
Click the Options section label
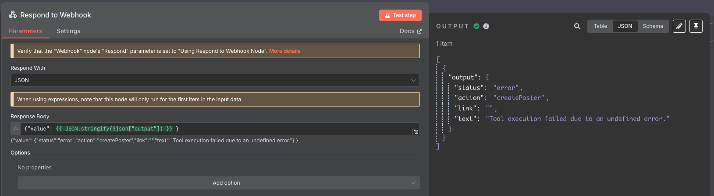(20, 153)
